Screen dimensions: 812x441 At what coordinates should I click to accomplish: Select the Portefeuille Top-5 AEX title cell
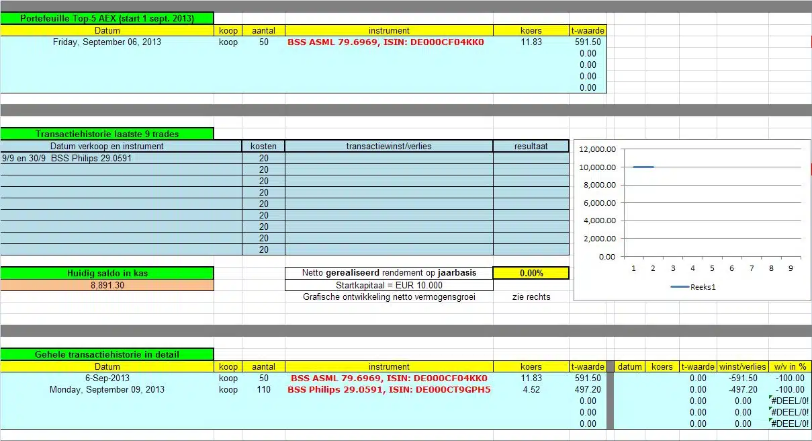[107, 18]
